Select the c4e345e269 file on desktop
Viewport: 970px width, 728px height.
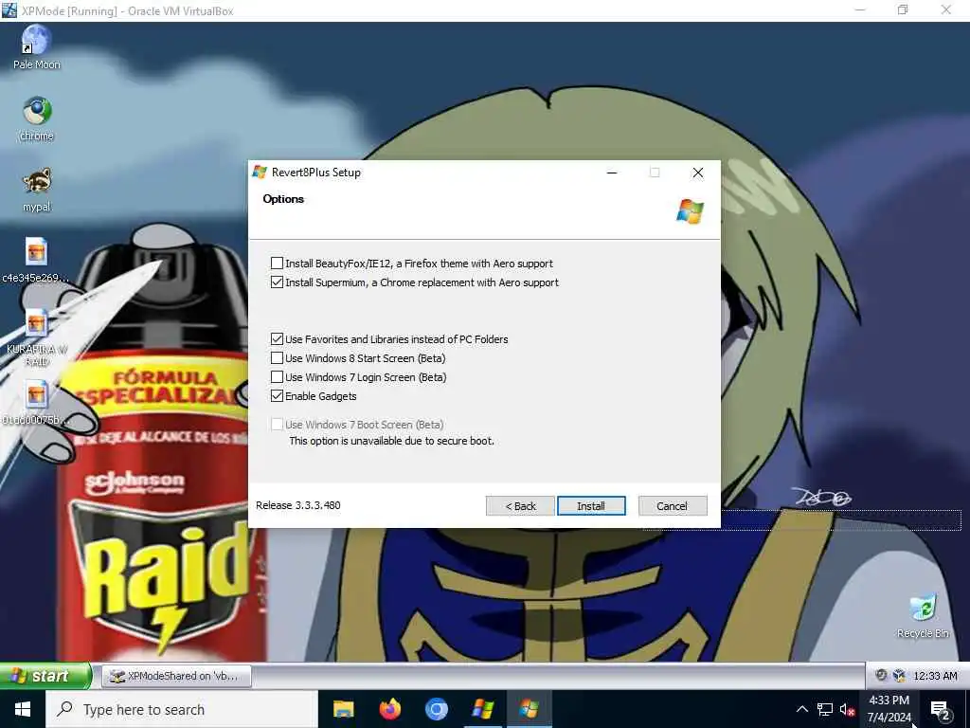click(36, 260)
